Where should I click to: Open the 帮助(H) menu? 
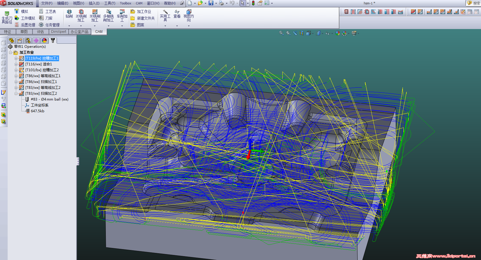[x=170, y=3]
